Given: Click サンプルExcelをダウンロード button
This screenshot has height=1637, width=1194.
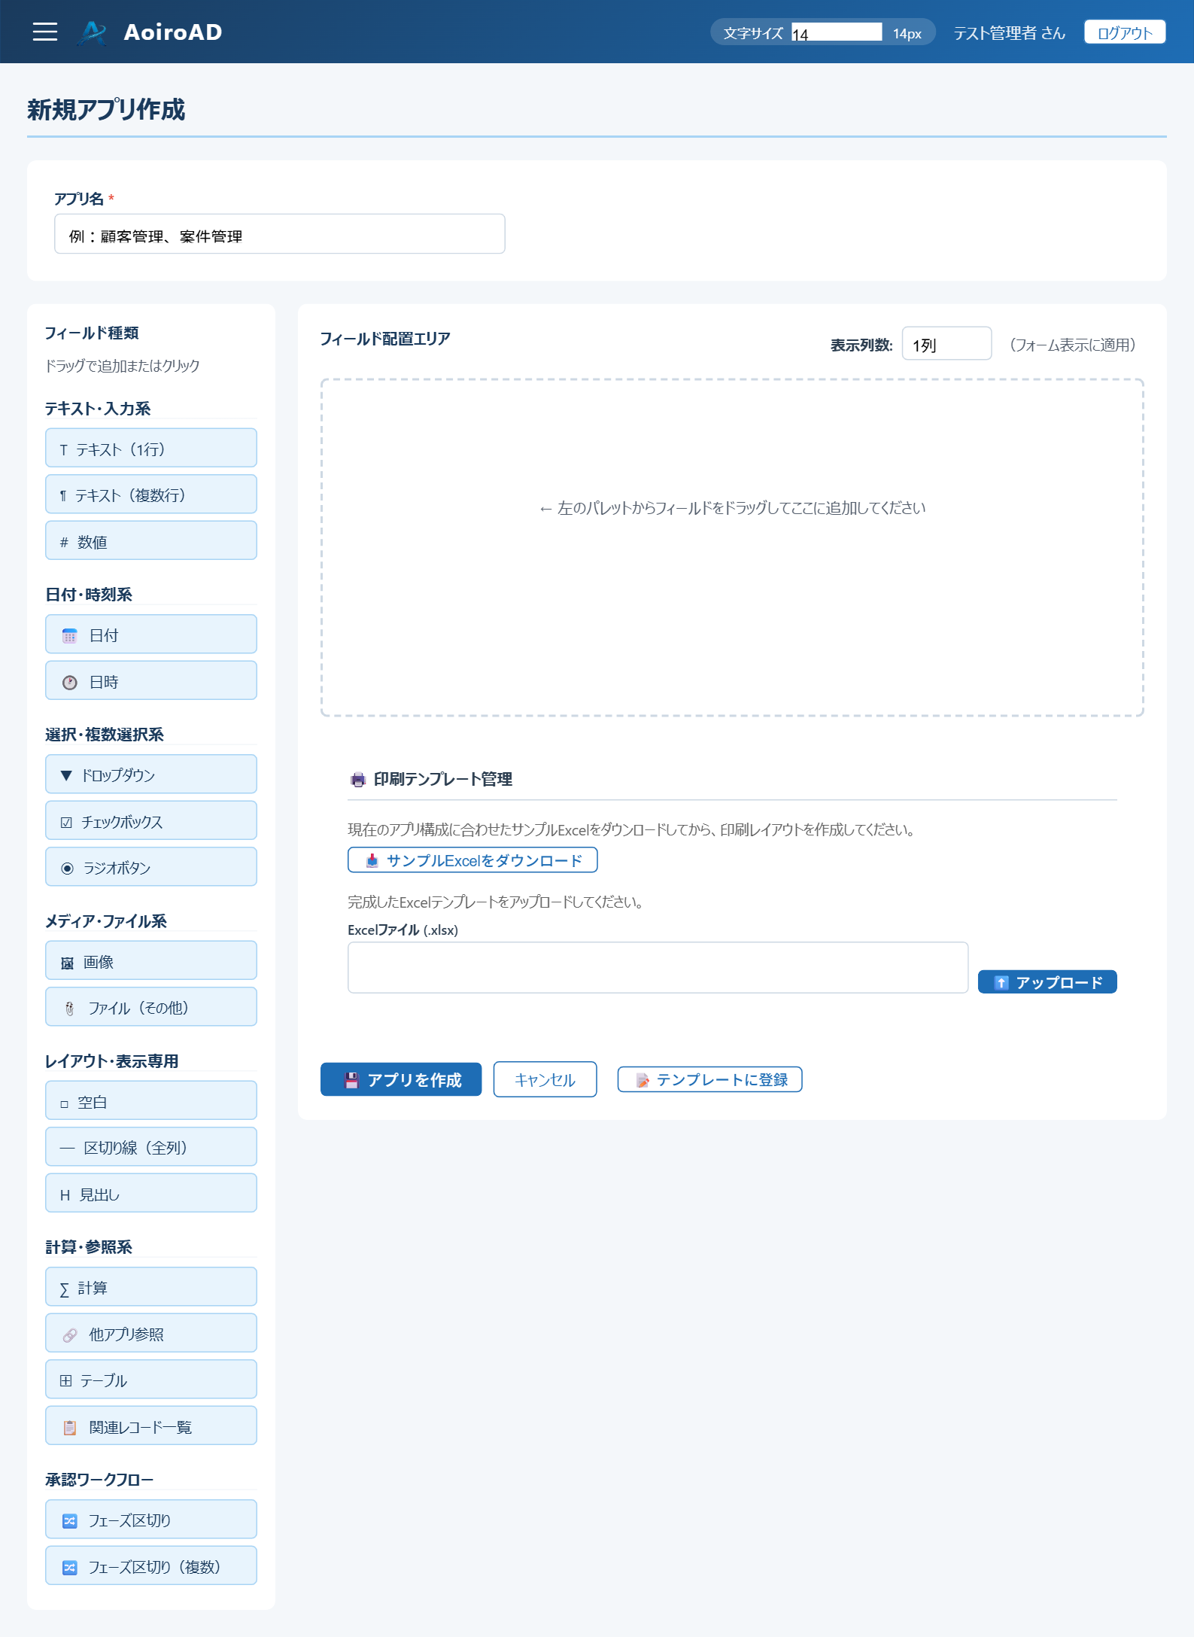Looking at the screenshot, I should (x=472, y=860).
